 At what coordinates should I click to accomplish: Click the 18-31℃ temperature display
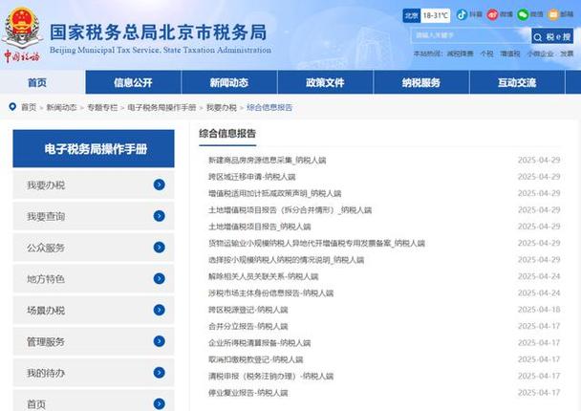(x=436, y=15)
